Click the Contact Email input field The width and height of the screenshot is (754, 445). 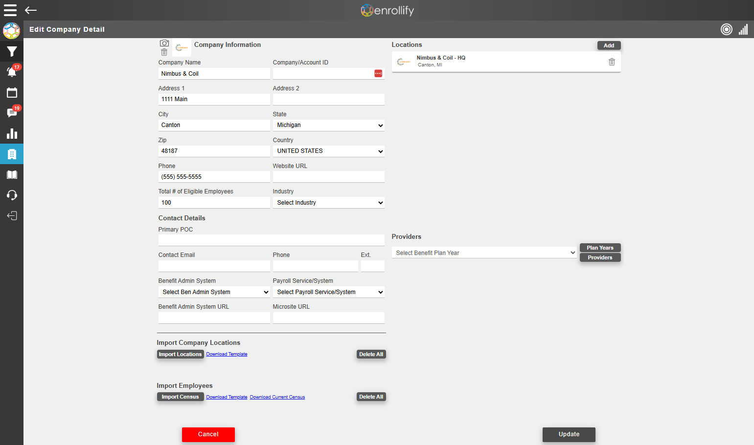214,266
